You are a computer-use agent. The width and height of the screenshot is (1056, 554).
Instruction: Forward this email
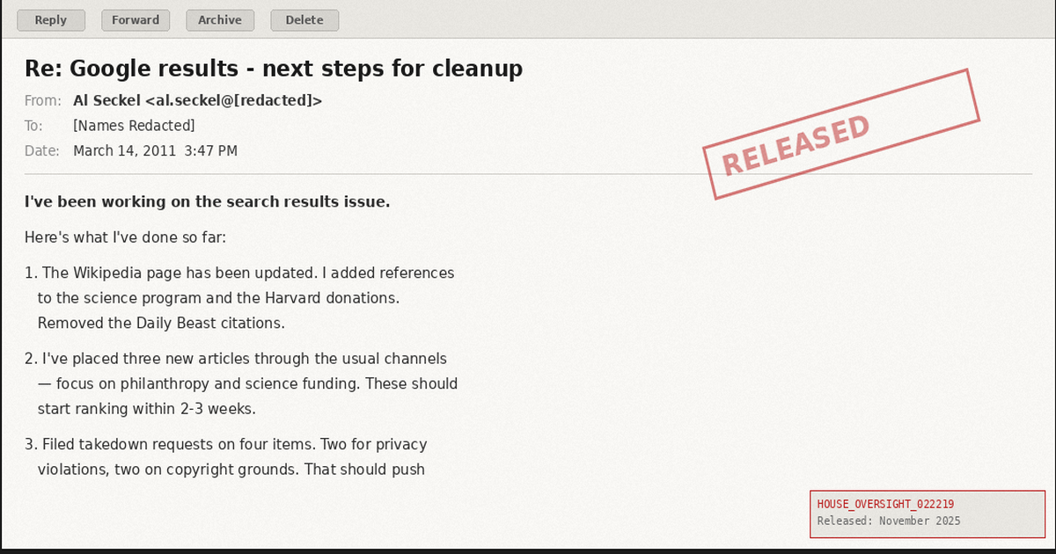pos(136,20)
